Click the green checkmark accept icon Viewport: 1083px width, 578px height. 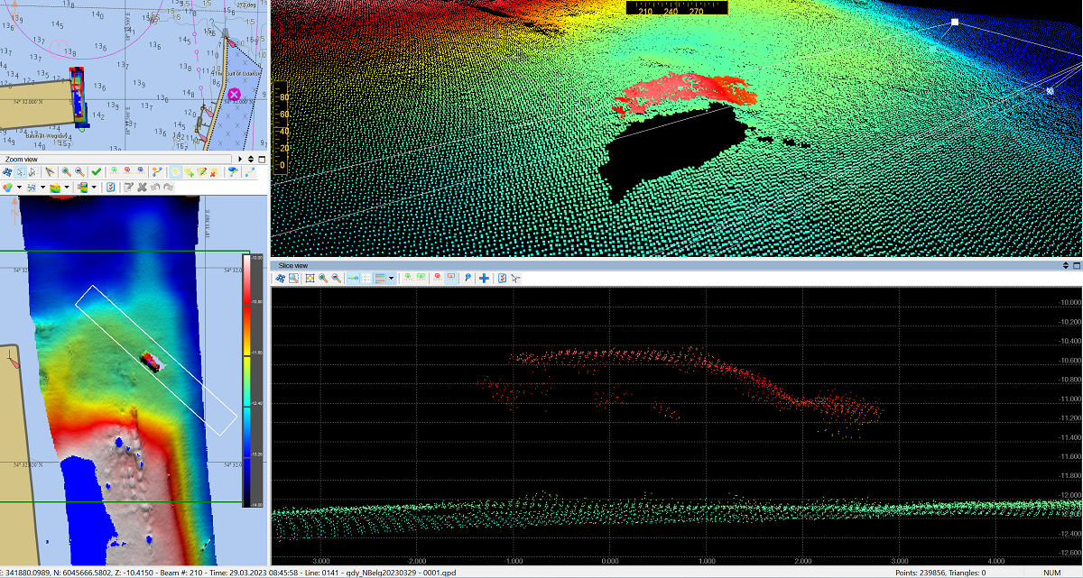pos(97,171)
